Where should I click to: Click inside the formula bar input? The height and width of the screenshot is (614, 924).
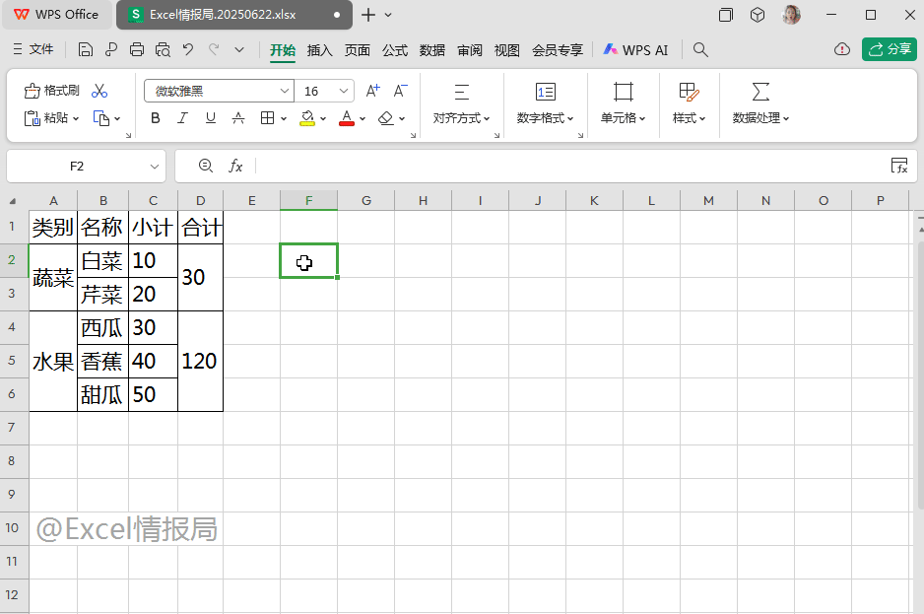point(571,167)
